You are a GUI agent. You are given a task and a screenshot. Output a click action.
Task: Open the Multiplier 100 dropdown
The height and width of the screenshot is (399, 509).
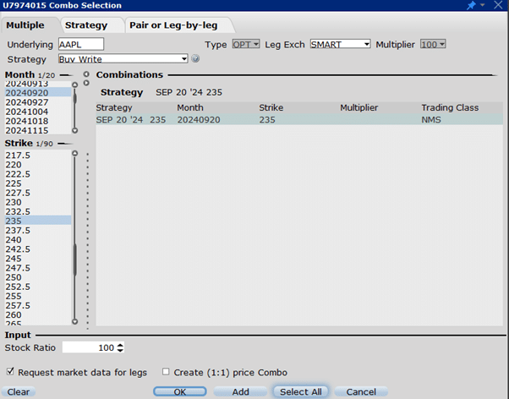[433, 44]
